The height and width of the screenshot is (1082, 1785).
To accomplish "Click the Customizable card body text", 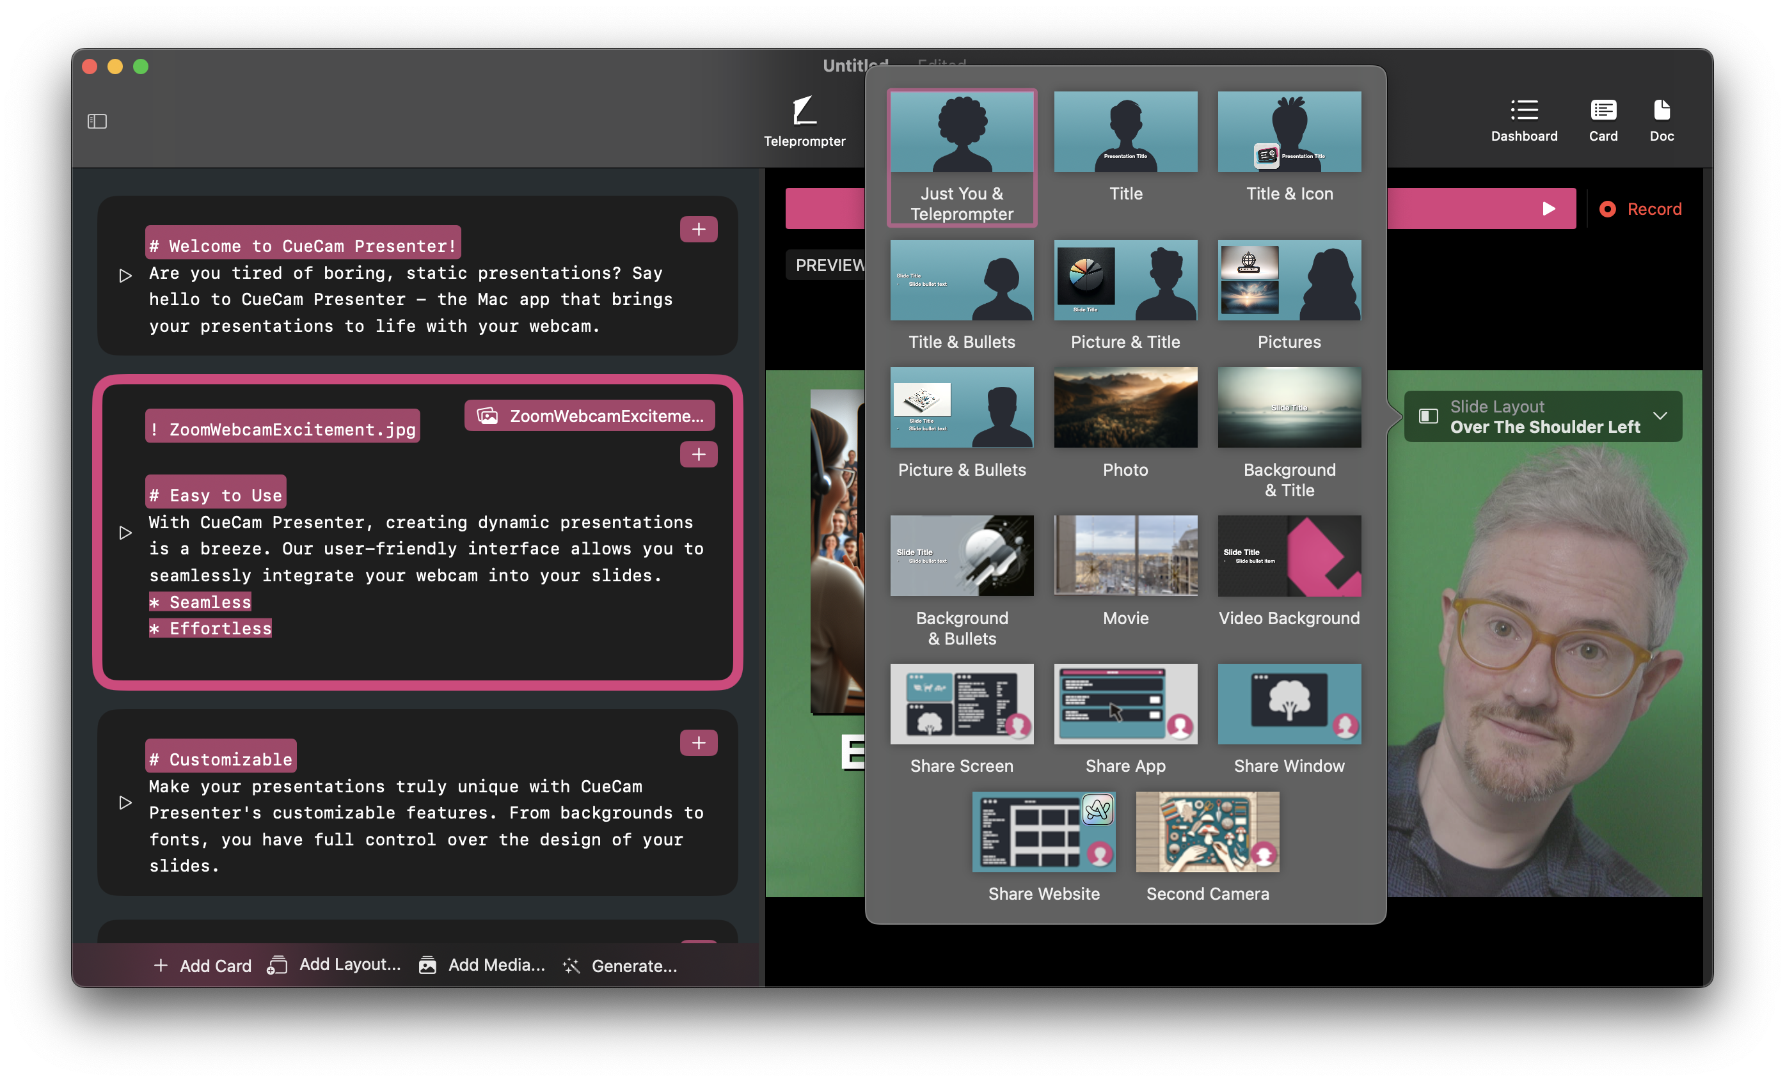I will coord(426,826).
